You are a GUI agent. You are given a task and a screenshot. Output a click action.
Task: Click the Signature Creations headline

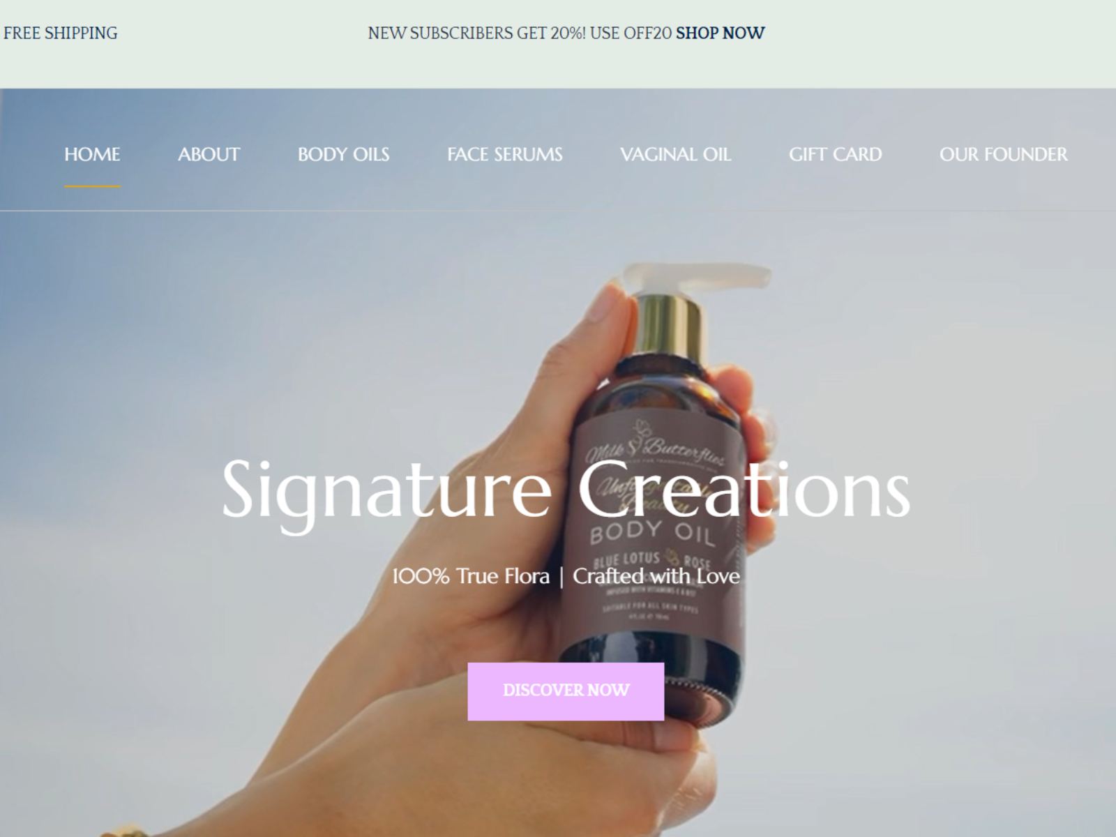(566, 490)
